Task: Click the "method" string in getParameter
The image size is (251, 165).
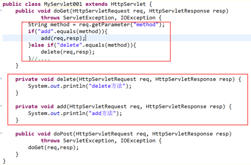Action: (146, 25)
